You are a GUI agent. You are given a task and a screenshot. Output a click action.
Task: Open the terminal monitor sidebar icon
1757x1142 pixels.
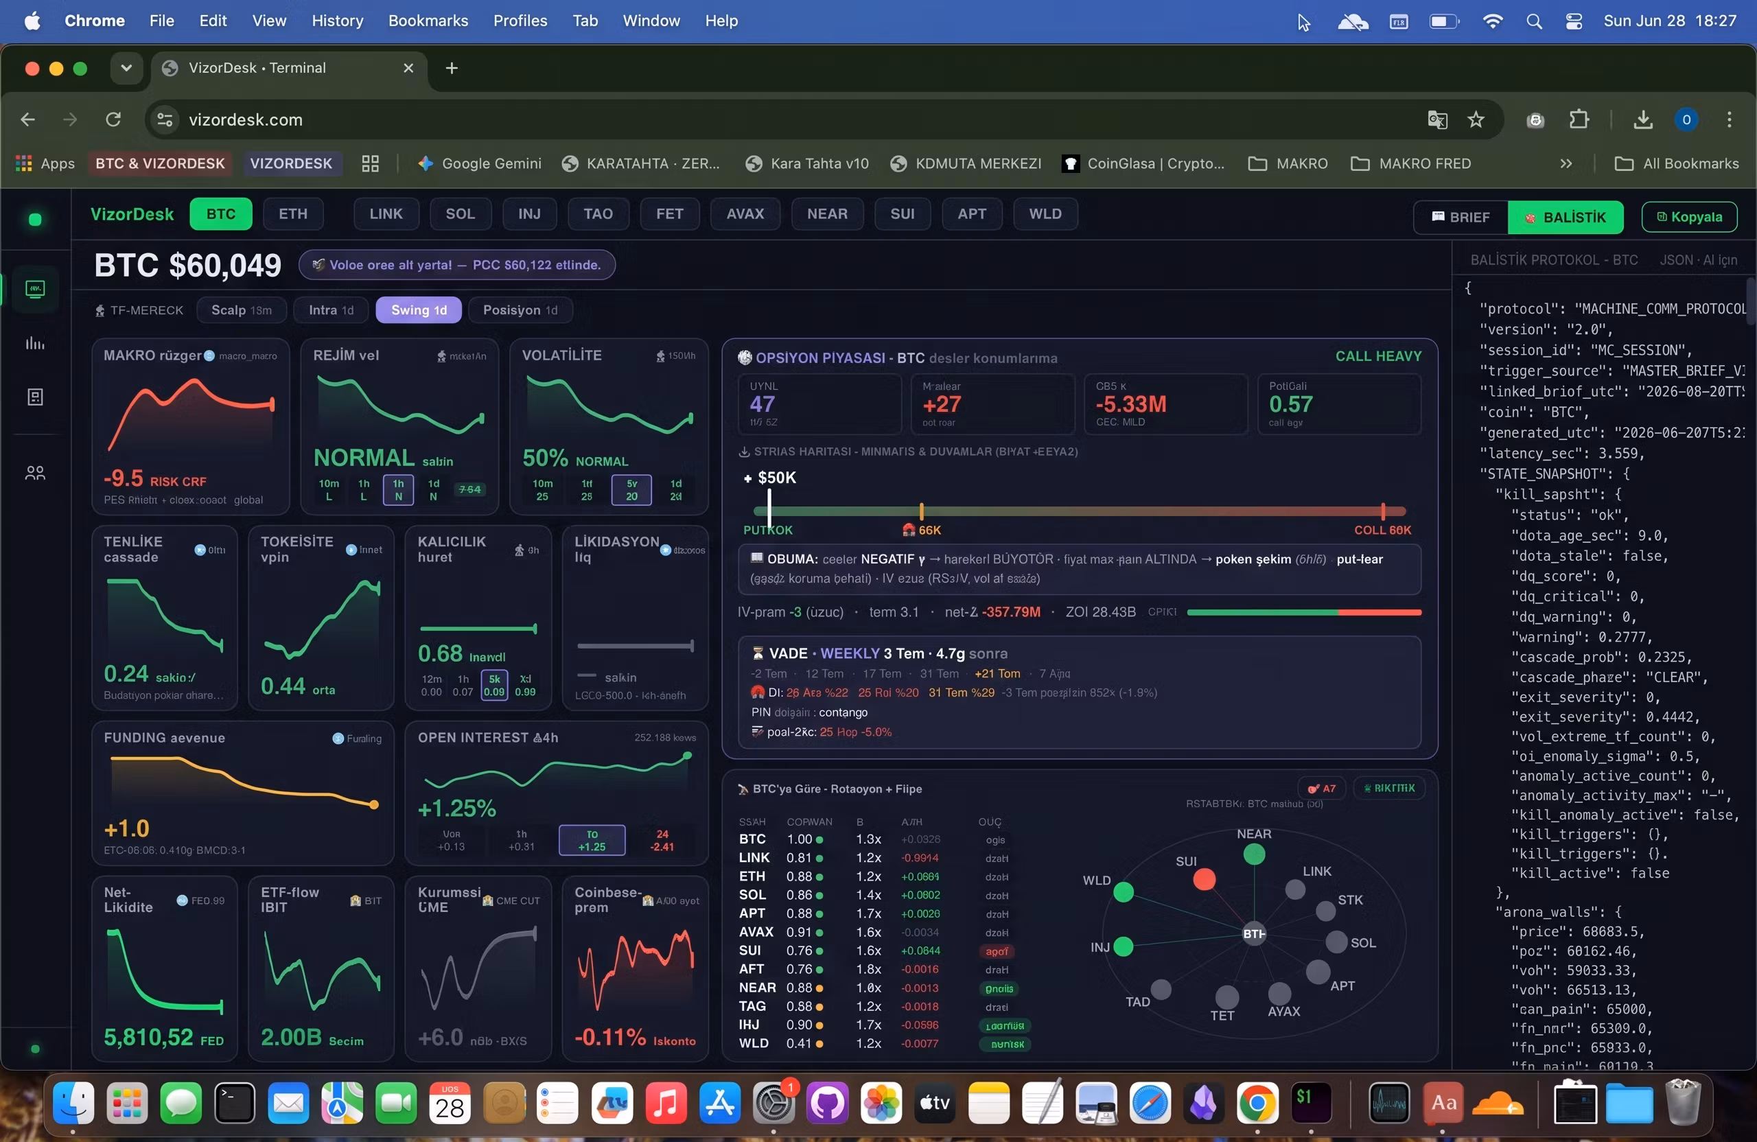coord(35,289)
